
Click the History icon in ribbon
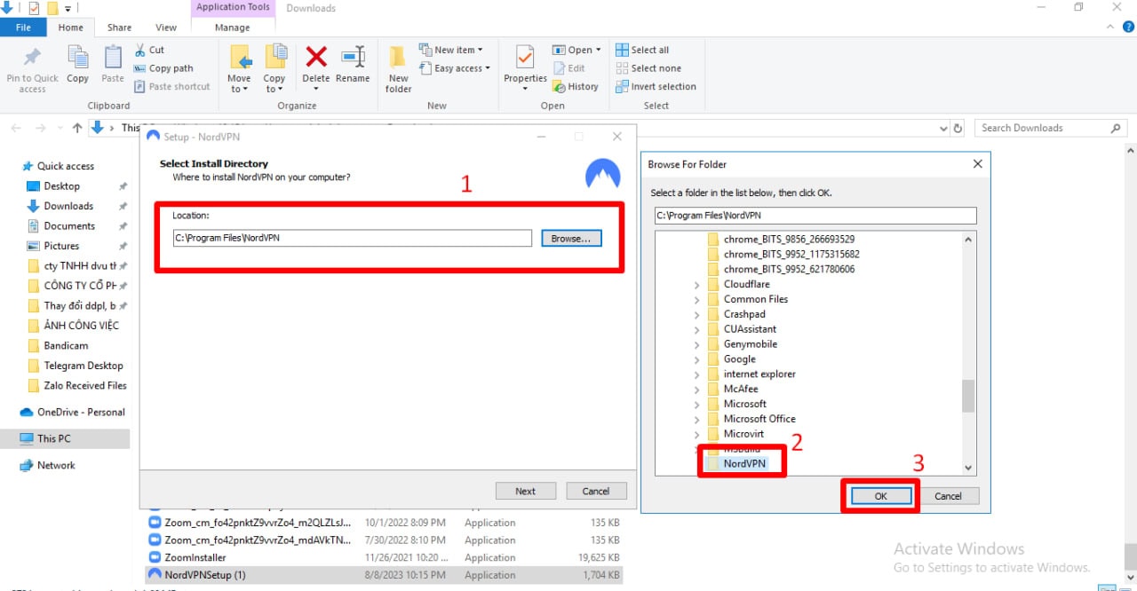[576, 87]
